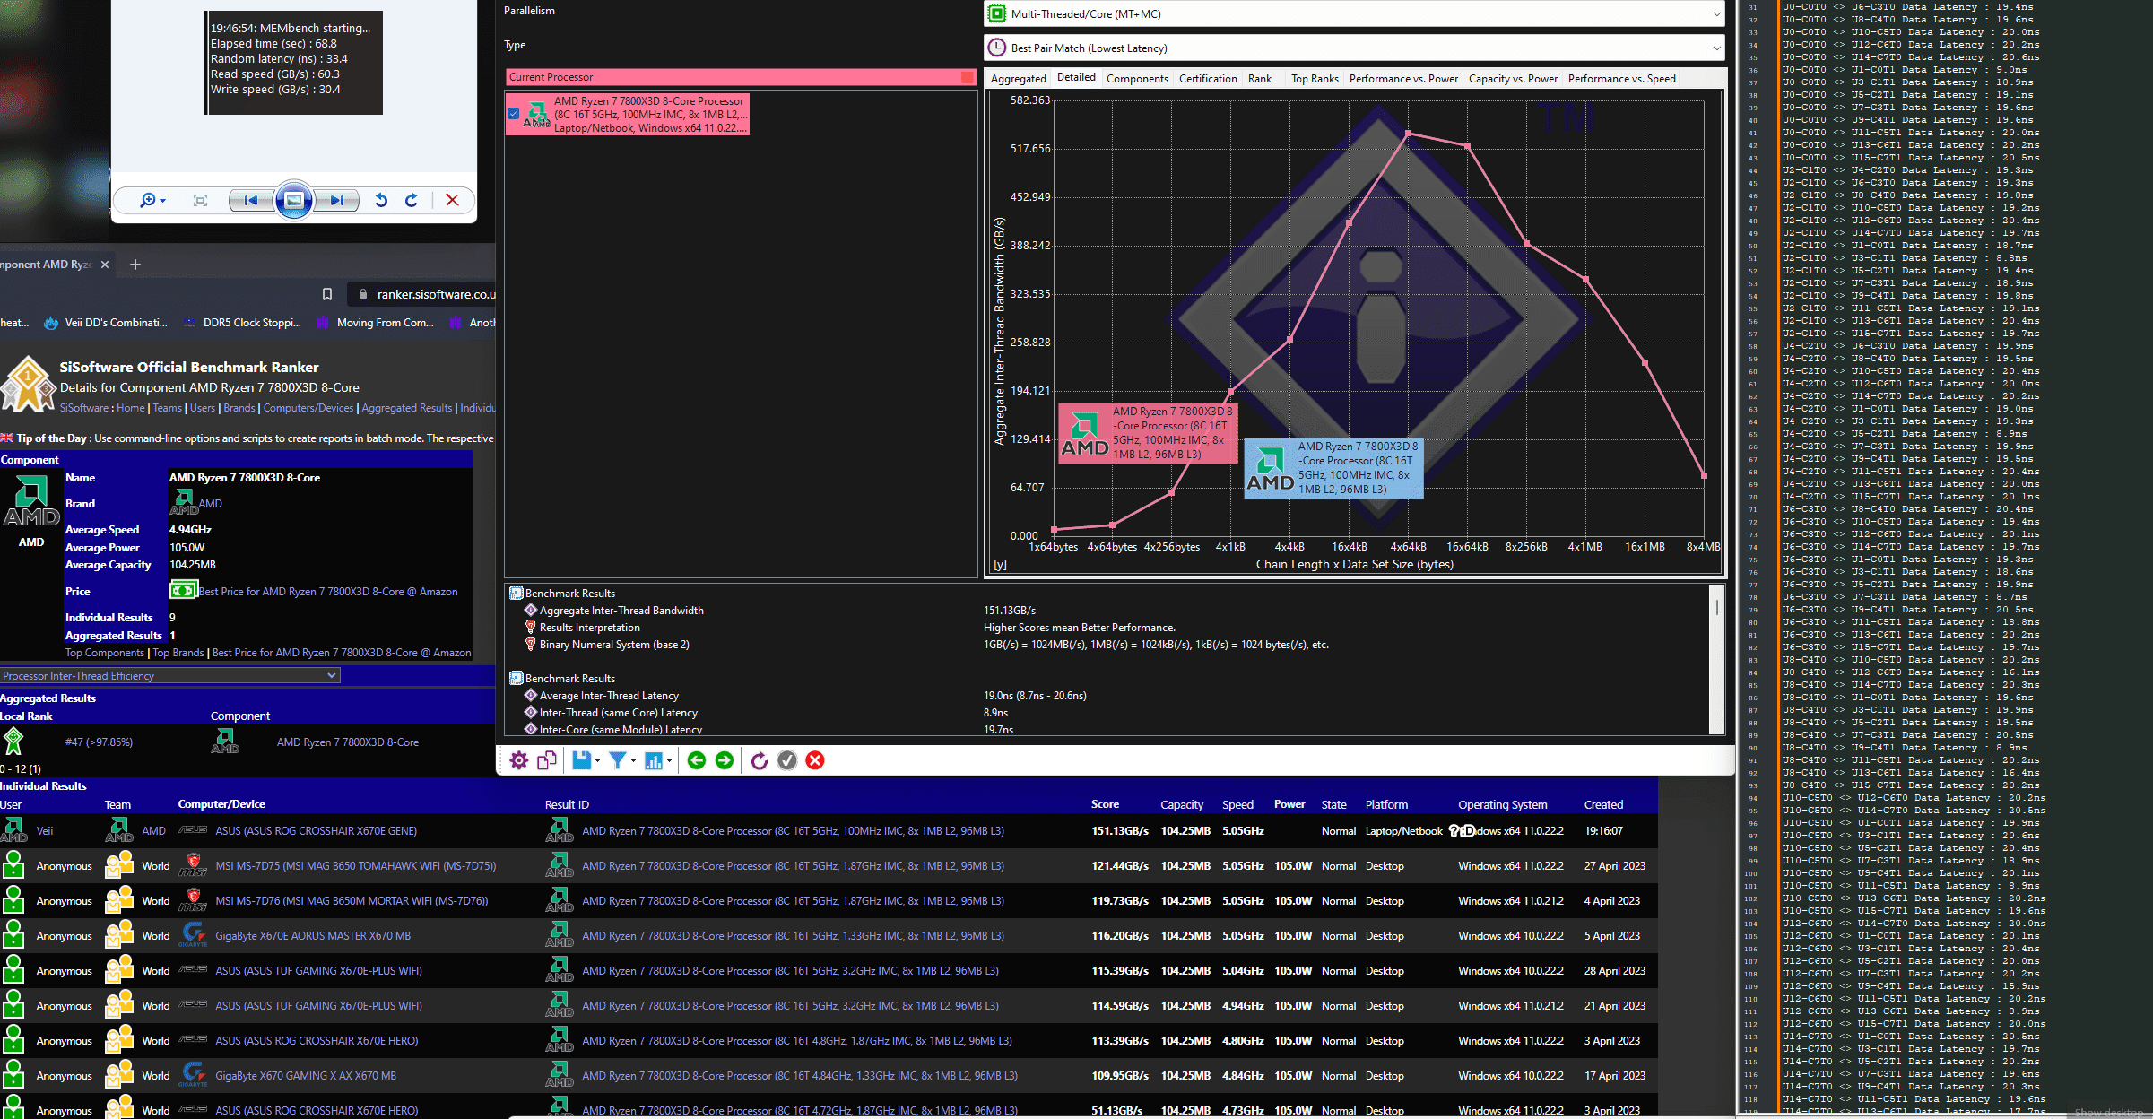Click the red Current Processor colour square
Viewport: 2153px width, 1119px height.
(x=968, y=77)
